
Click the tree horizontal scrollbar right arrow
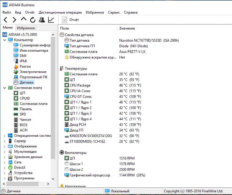click(x=48, y=184)
